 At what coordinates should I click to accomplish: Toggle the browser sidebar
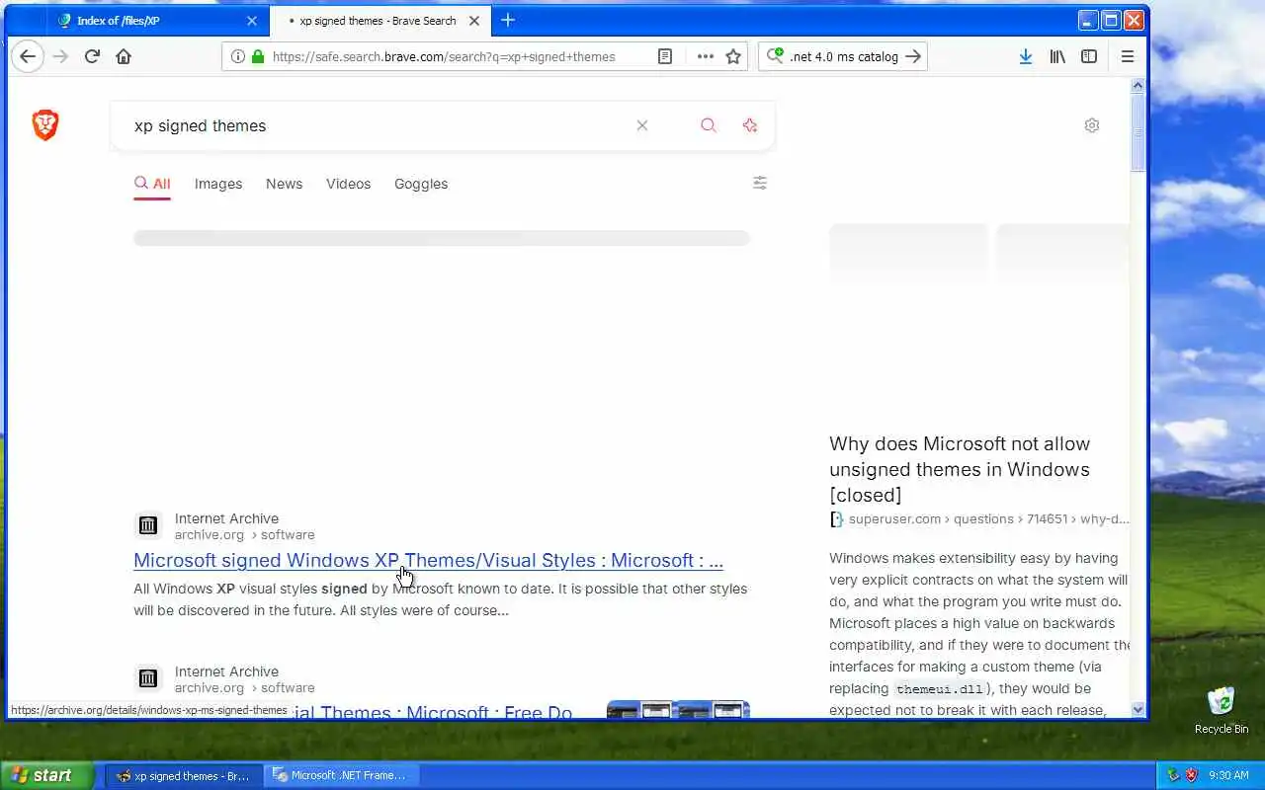(x=1089, y=56)
